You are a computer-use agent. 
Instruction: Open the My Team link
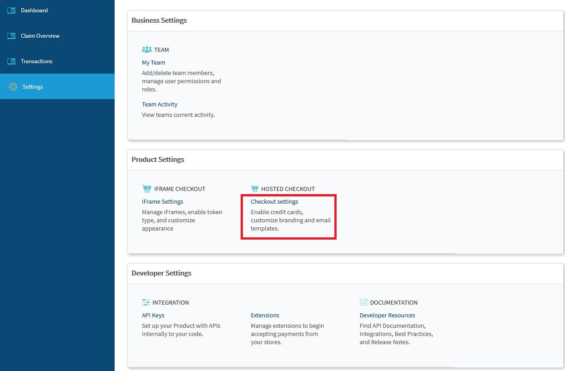coord(153,63)
